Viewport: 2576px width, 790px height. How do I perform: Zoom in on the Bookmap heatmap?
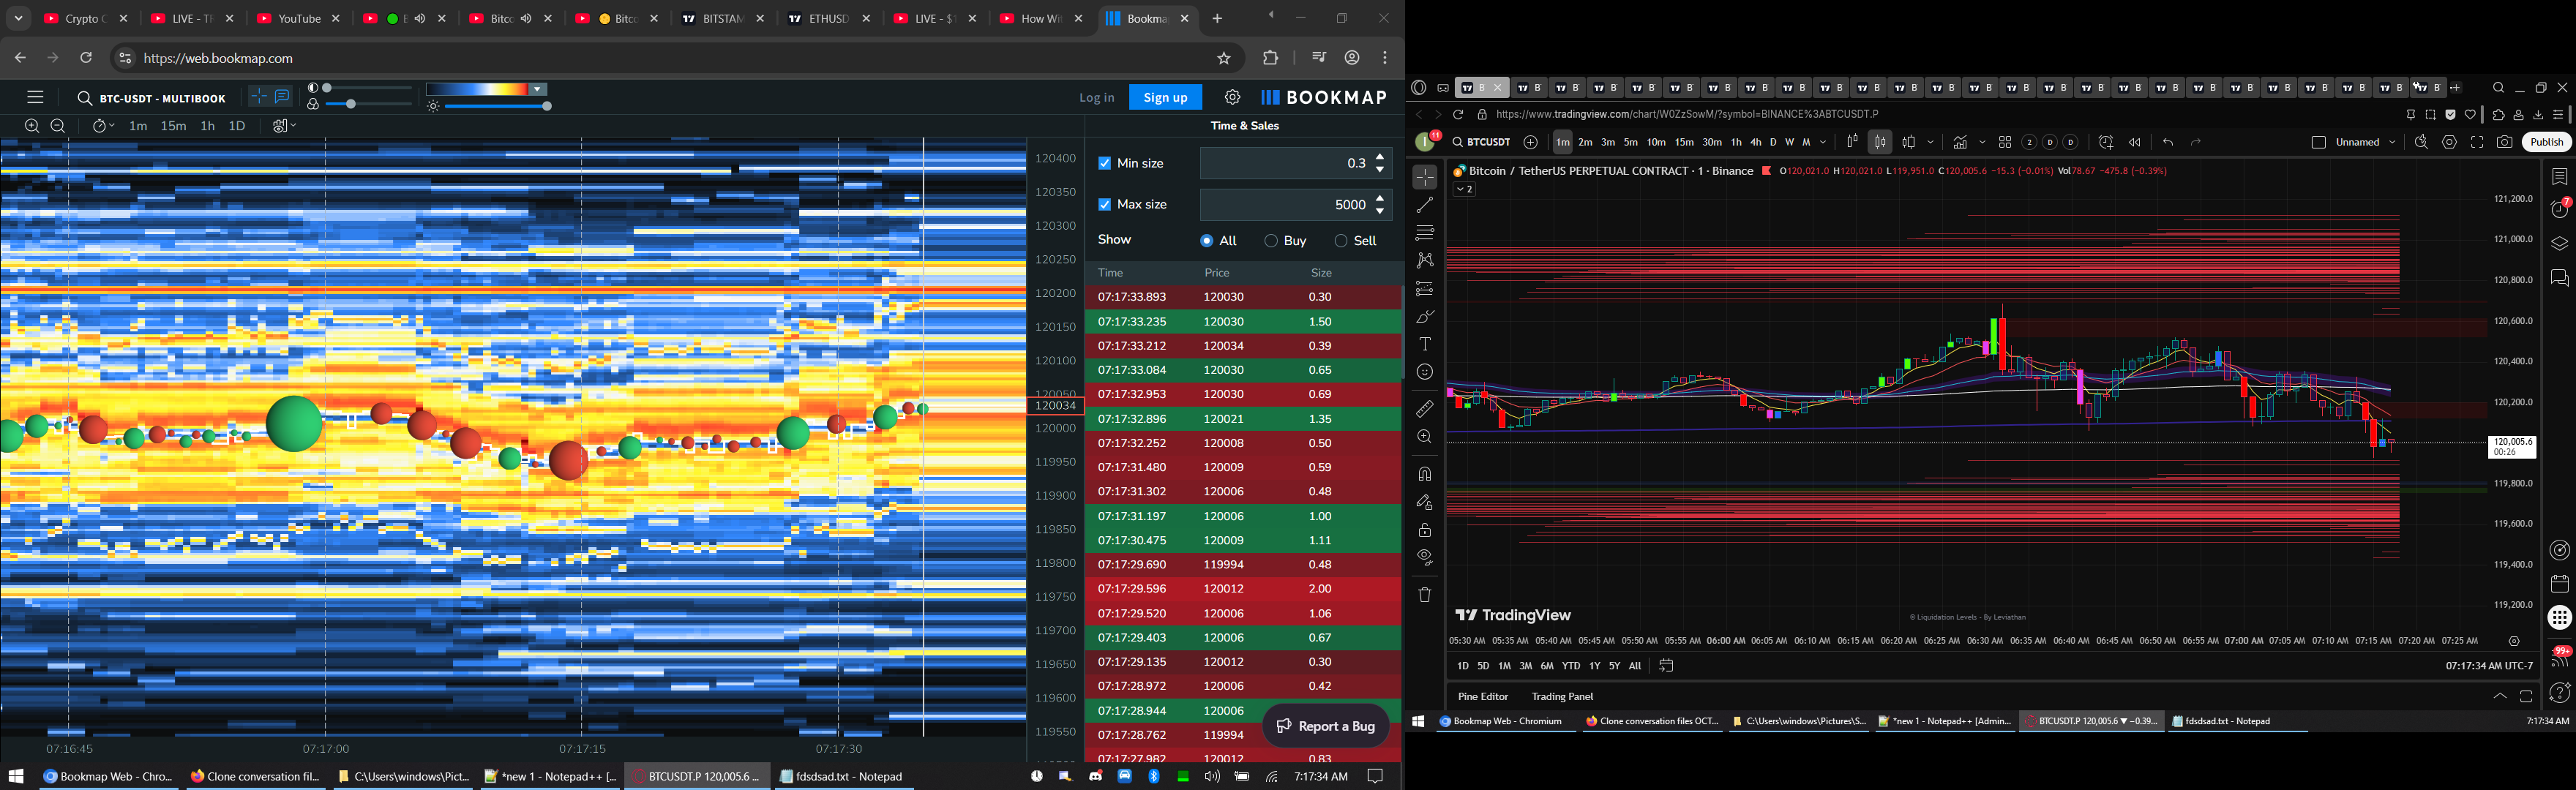[32, 126]
